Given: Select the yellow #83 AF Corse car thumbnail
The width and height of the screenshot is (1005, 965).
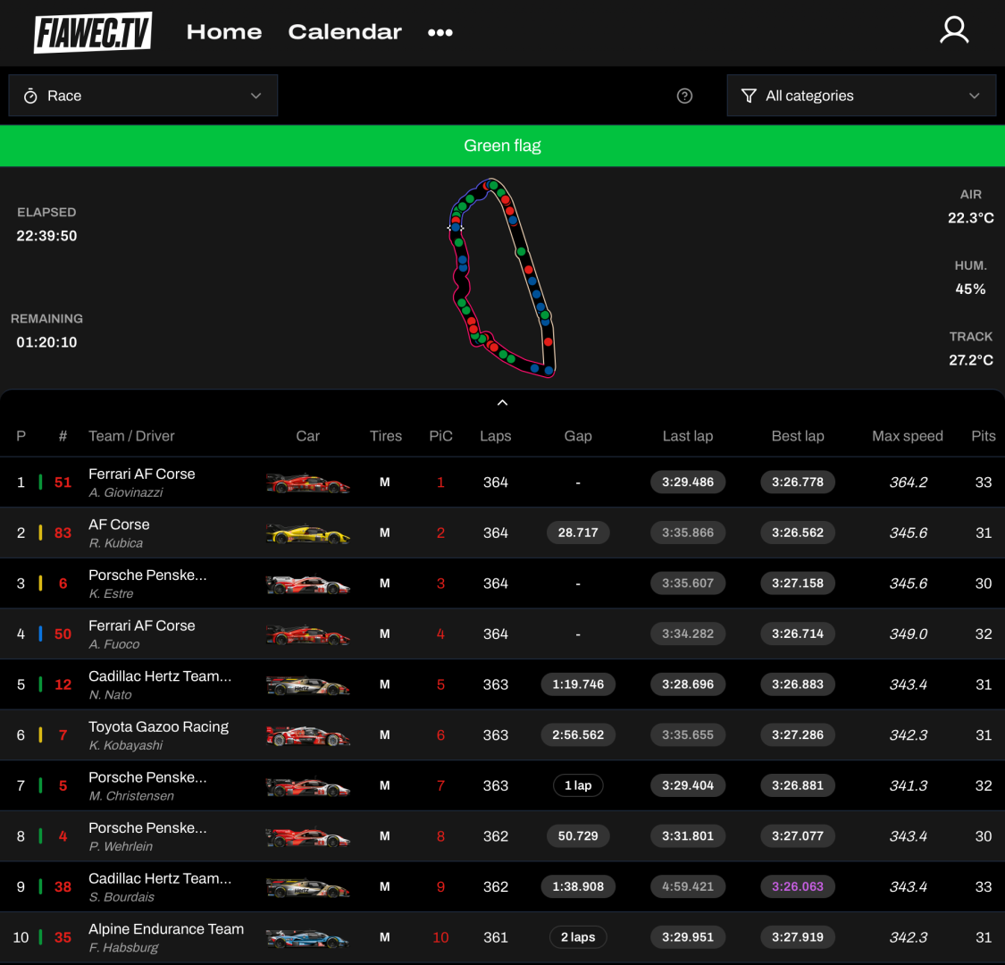Looking at the screenshot, I should click(307, 533).
